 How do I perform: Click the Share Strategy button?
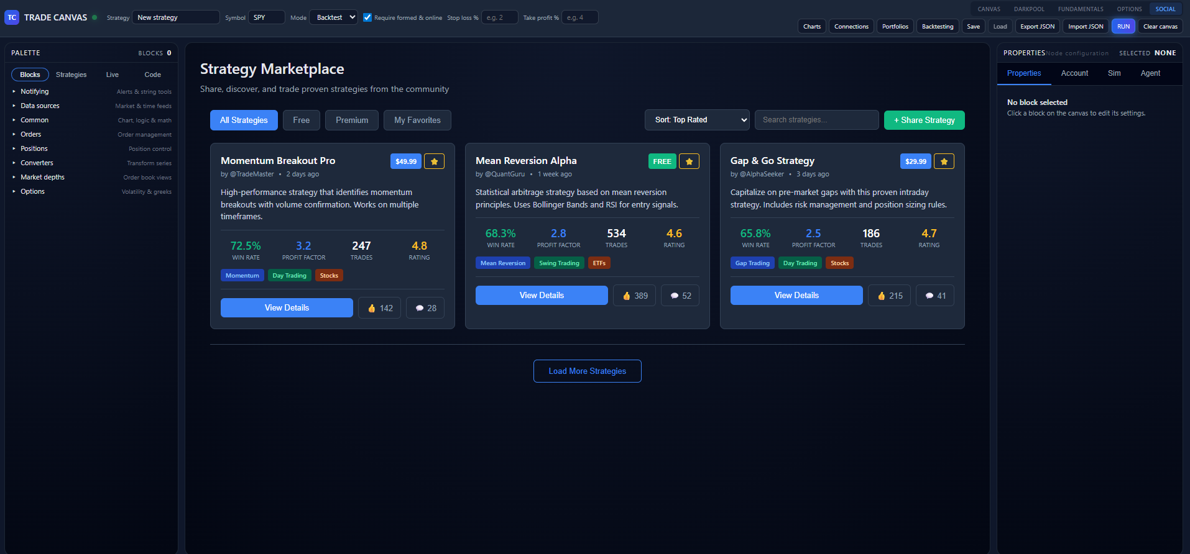tap(924, 120)
